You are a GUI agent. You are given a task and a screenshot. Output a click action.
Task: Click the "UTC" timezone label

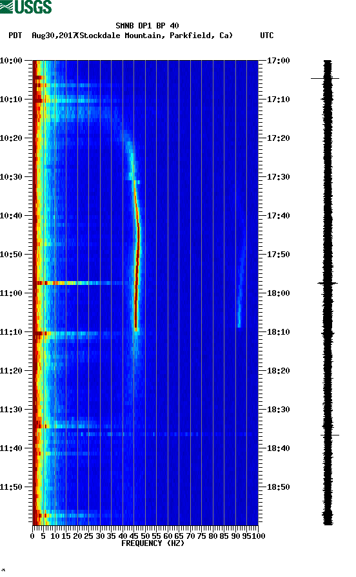(x=267, y=36)
